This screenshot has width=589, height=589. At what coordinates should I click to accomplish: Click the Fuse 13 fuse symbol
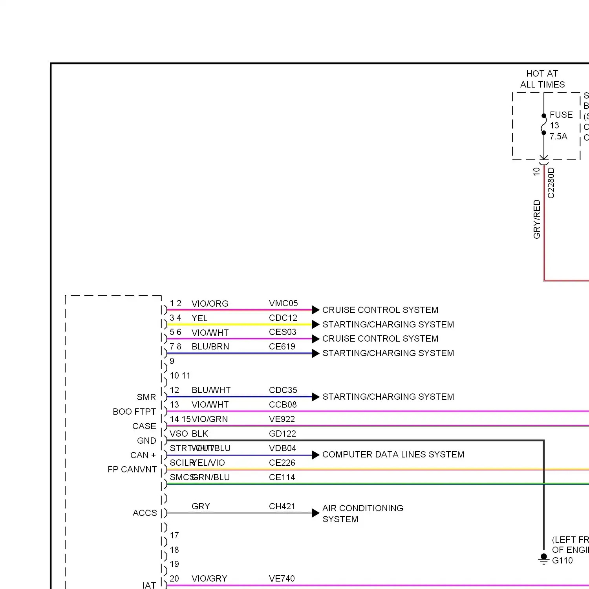(x=544, y=124)
